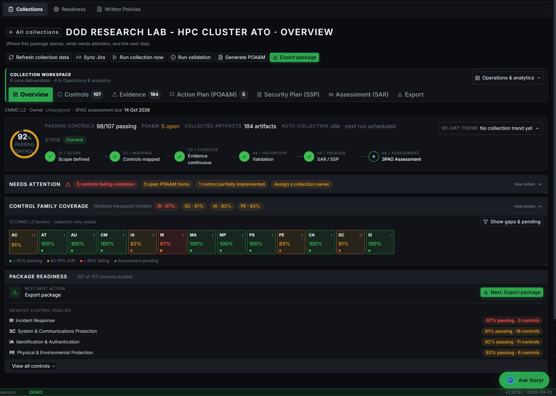Select the SC 81% family tile
556x396 pixels.
[350, 242]
